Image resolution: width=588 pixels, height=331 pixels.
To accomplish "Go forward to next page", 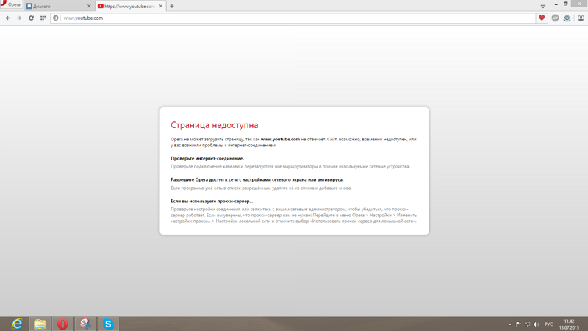I will pyautogui.click(x=19, y=18).
